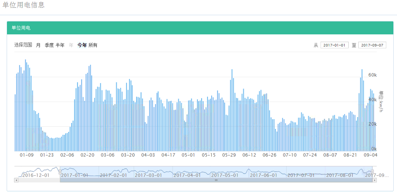Click the start date field 2017-01-01
The image size is (397, 195).
point(334,45)
